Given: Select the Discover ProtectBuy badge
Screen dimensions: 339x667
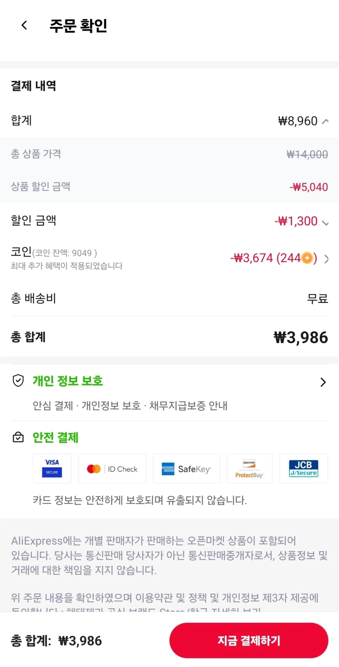Looking at the screenshot, I should click(249, 469).
